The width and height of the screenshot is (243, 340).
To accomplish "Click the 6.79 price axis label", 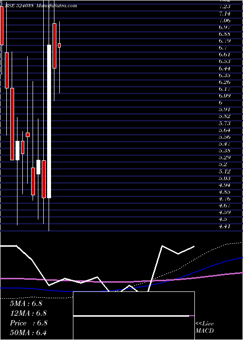I will point(225,41).
